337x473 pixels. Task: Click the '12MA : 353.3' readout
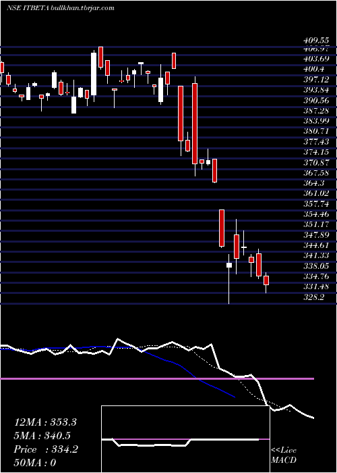[x=45, y=422]
